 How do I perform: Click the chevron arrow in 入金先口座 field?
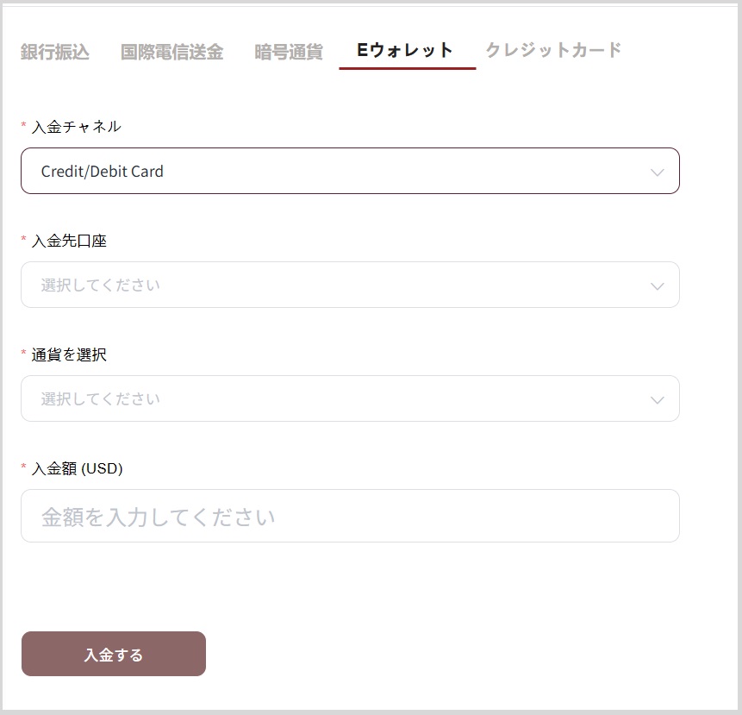(x=658, y=285)
